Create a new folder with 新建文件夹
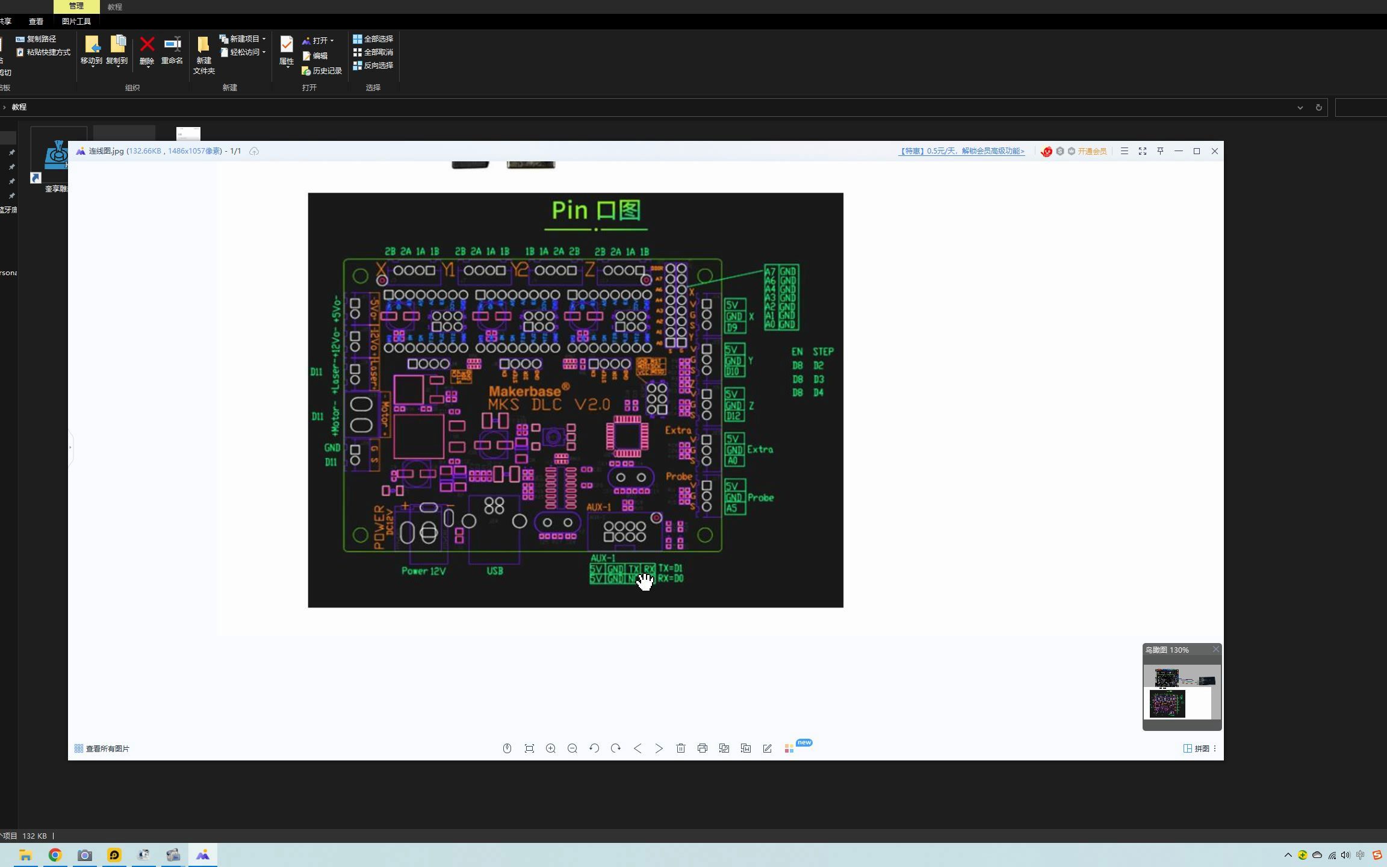The height and width of the screenshot is (867, 1387). click(x=203, y=55)
